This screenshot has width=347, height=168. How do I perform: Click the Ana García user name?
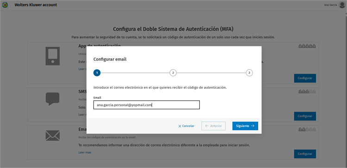tap(330, 5)
